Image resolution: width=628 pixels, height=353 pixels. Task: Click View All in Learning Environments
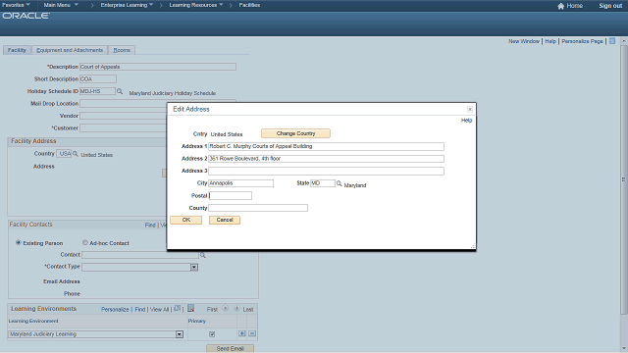pyautogui.click(x=159, y=310)
